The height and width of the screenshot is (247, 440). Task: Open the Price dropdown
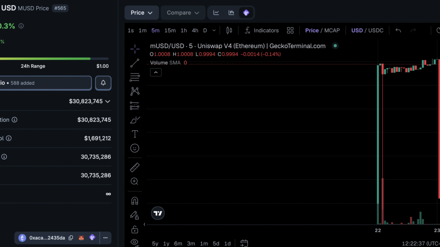coord(142,12)
